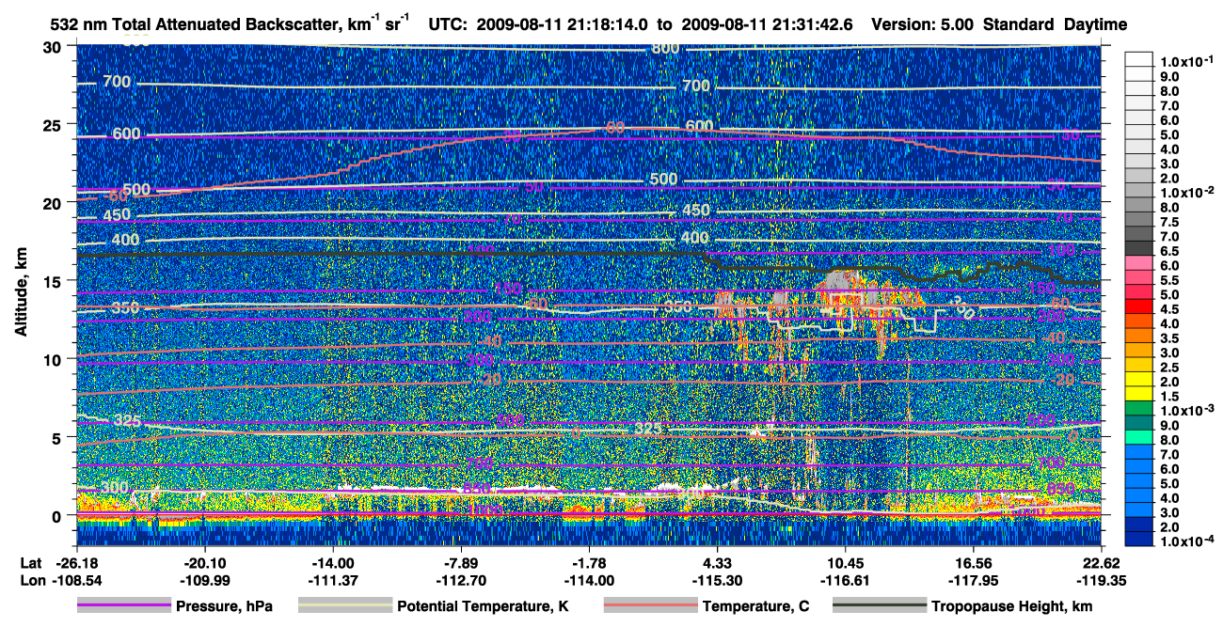
Task: Click latitude value '-7.89'
Action: [x=461, y=562]
